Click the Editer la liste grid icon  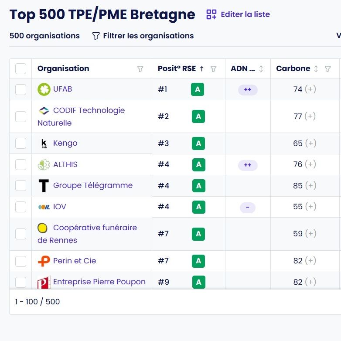click(211, 14)
